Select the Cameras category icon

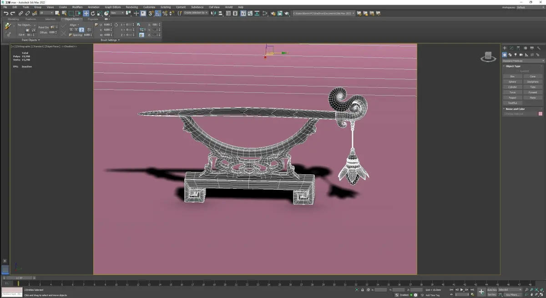point(521,55)
